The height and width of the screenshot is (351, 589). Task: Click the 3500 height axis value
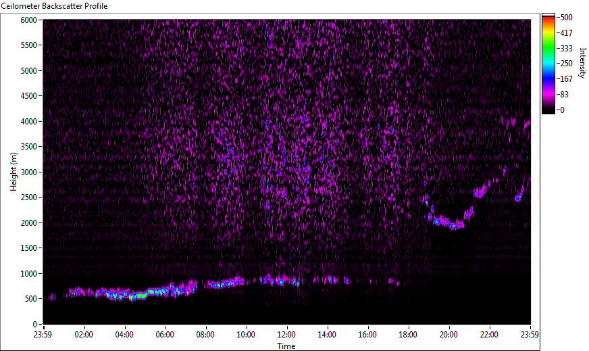tap(28, 147)
